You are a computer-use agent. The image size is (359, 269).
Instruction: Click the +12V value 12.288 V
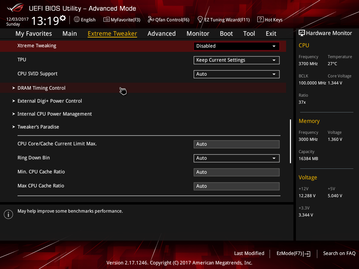[307, 196]
